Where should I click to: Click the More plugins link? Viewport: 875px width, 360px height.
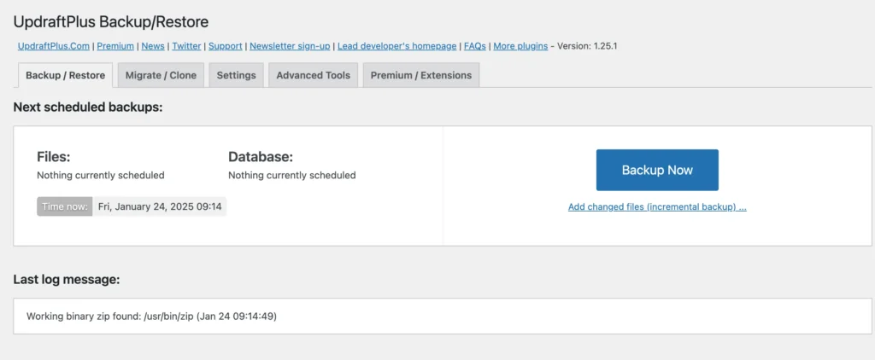click(520, 46)
